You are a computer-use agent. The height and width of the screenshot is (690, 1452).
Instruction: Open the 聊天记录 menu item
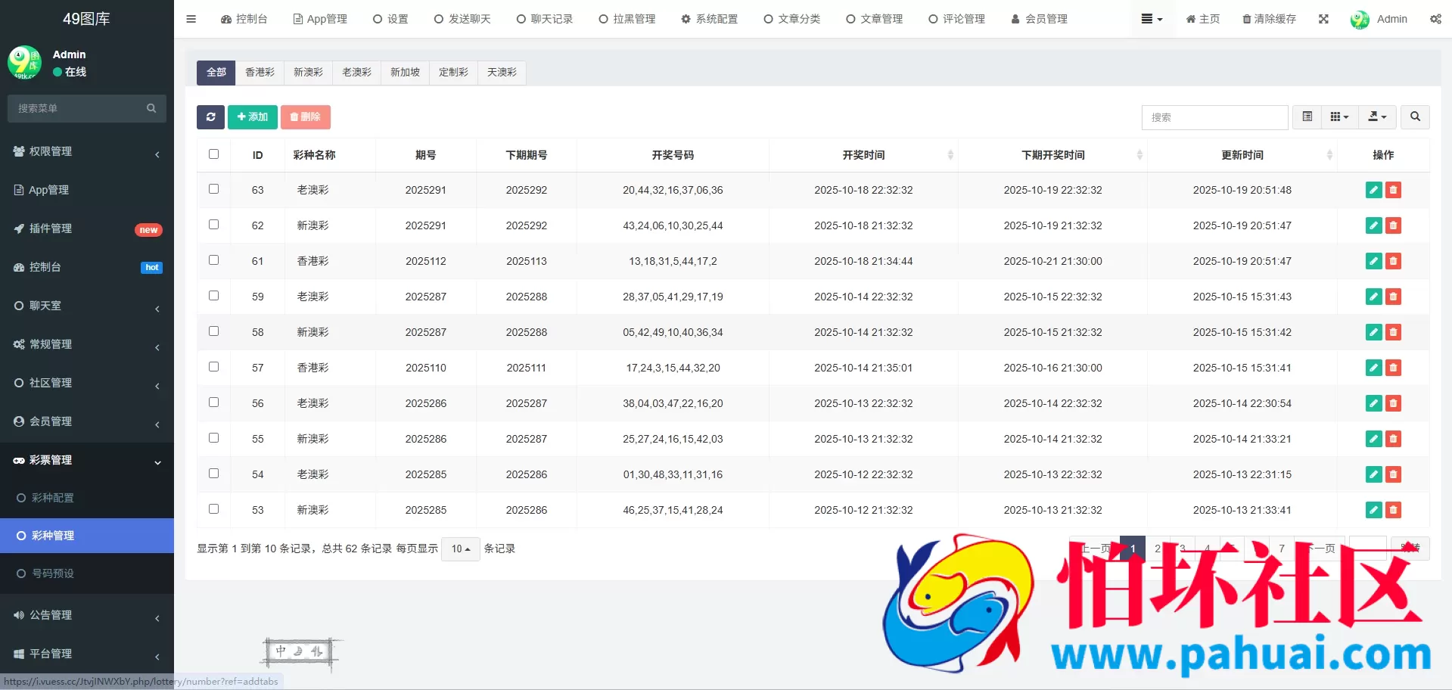pyautogui.click(x=545, y=19)
